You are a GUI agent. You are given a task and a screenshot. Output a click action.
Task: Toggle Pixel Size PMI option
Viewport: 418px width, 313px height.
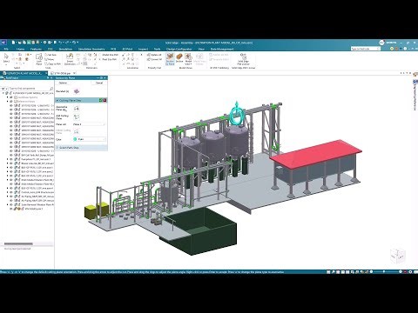click(x=108, y=59)
